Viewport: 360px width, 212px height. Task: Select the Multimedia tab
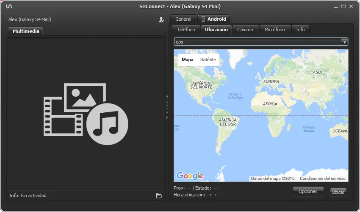point(26,31)
